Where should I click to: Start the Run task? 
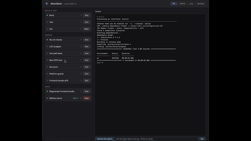86,29
